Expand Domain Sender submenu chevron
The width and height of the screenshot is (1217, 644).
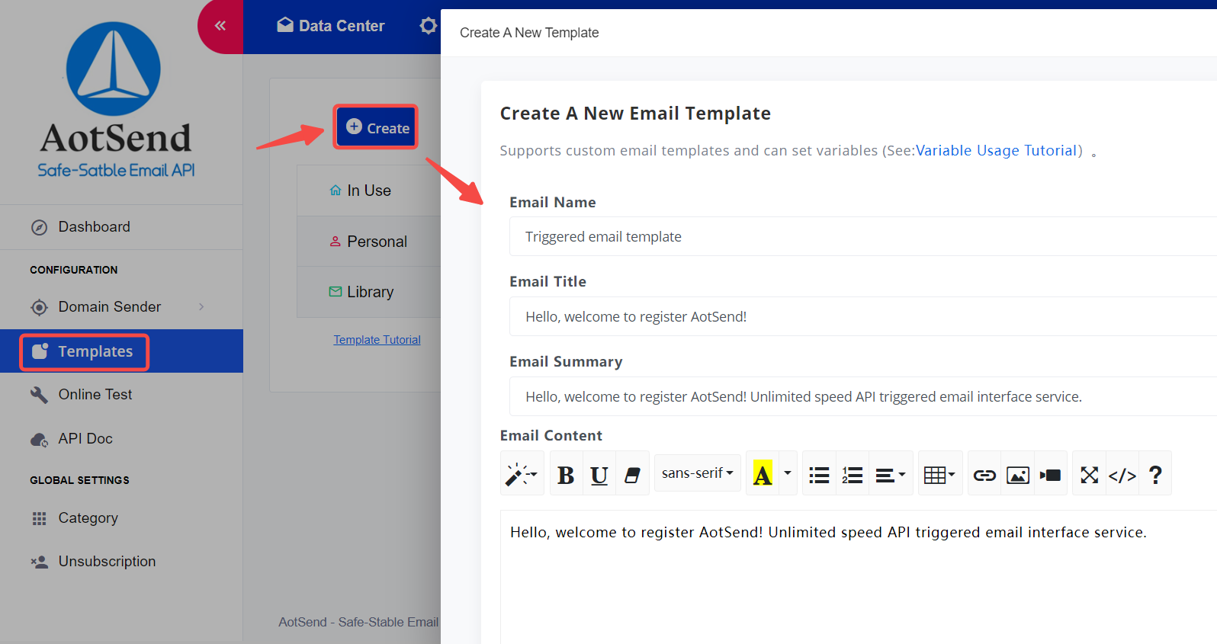coord(201,307)
